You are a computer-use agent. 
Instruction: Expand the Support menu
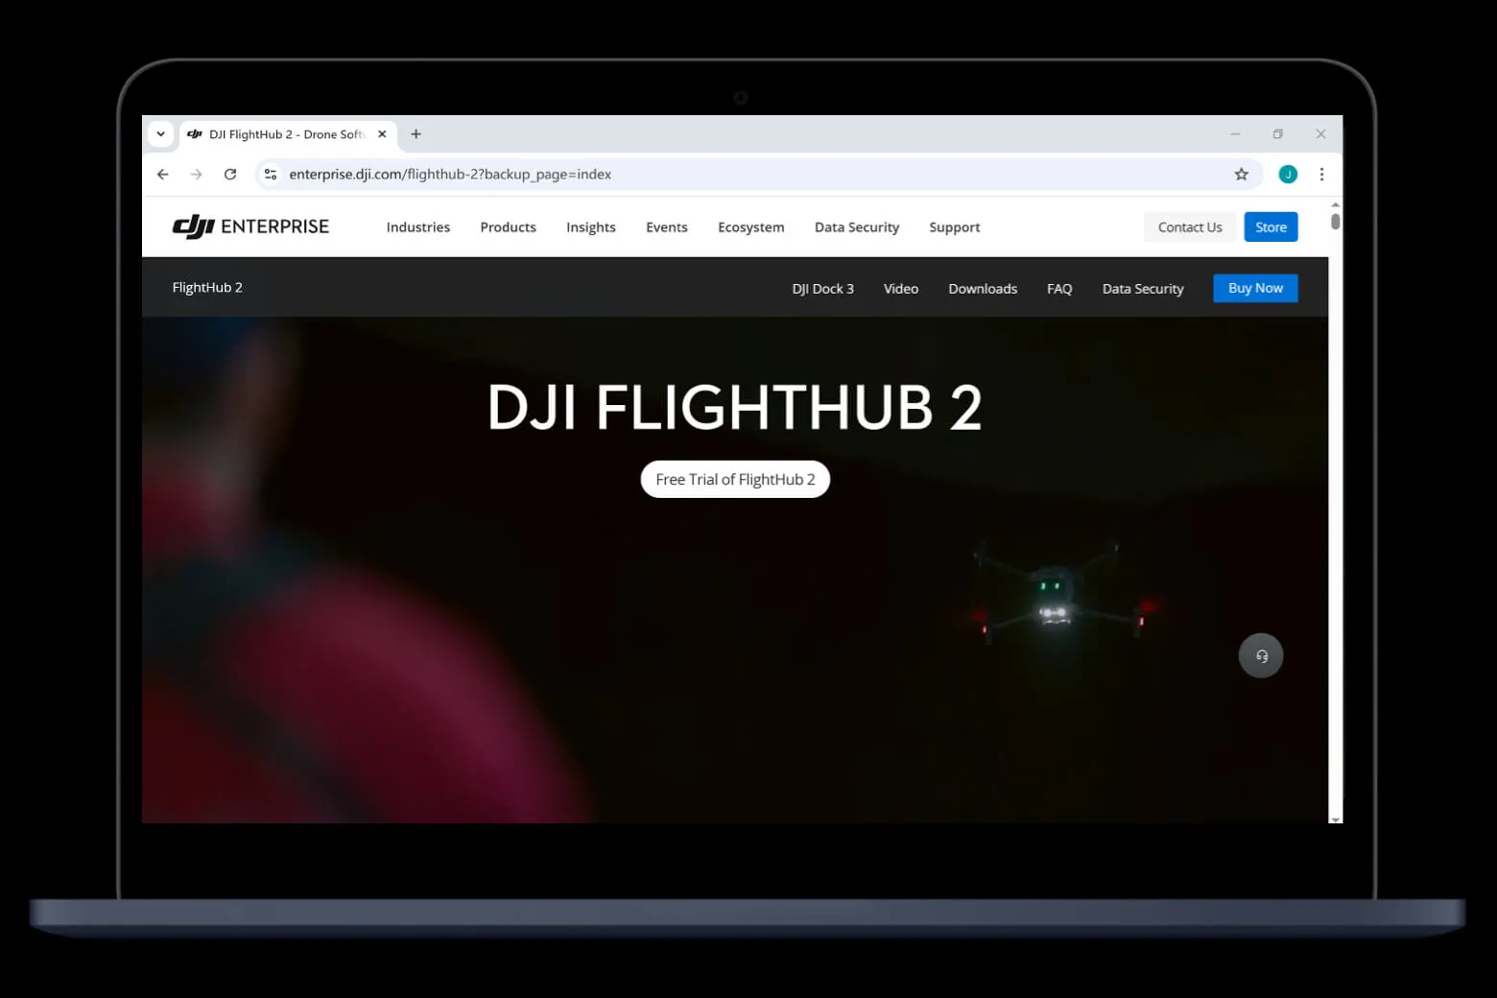(x=954, y=227)
